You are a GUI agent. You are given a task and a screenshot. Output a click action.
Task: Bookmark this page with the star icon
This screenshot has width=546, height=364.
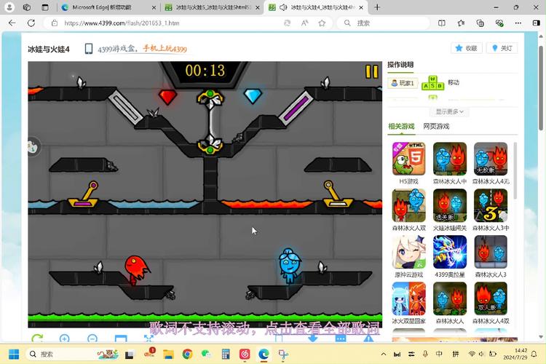[x=322, y=23]
